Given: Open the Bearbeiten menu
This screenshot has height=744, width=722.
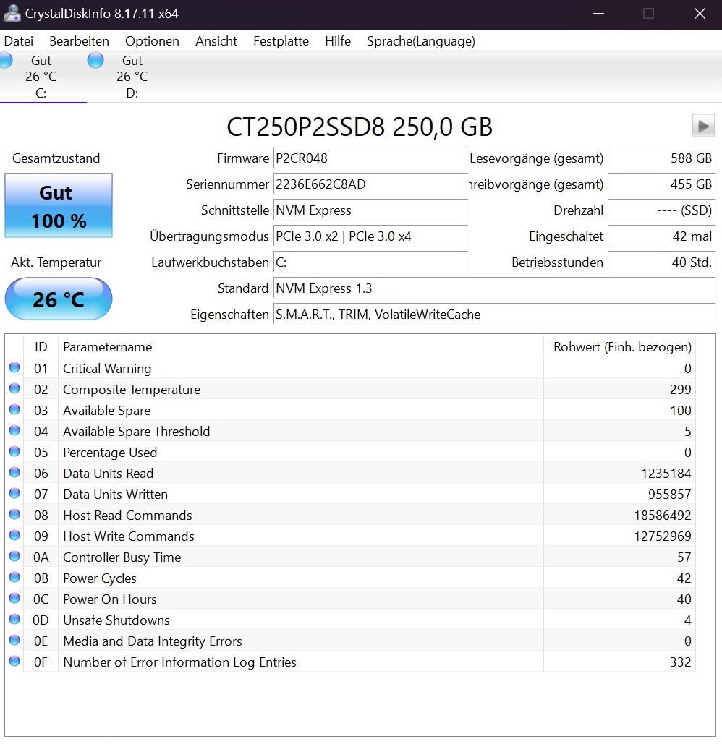Looking at the screenshot, I should (80, 41).
